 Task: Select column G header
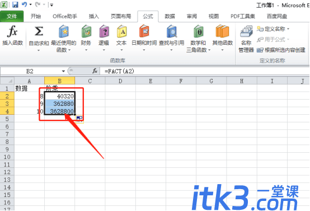click(211, 81)
